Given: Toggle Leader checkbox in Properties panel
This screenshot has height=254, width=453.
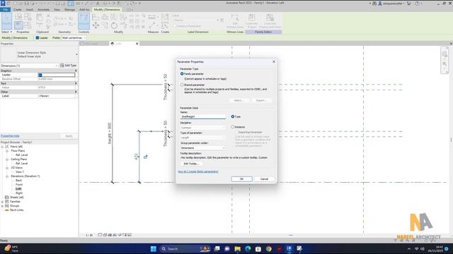Looking at the screenshot, I should click(40, 75).
